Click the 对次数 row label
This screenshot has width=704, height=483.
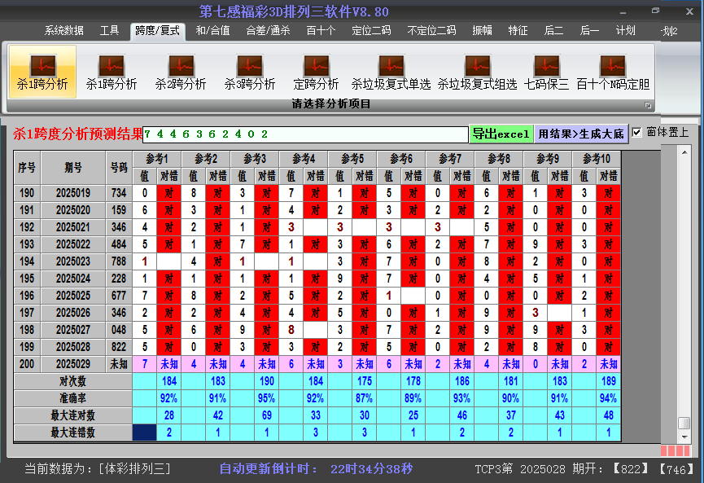(x=73, y=381)
